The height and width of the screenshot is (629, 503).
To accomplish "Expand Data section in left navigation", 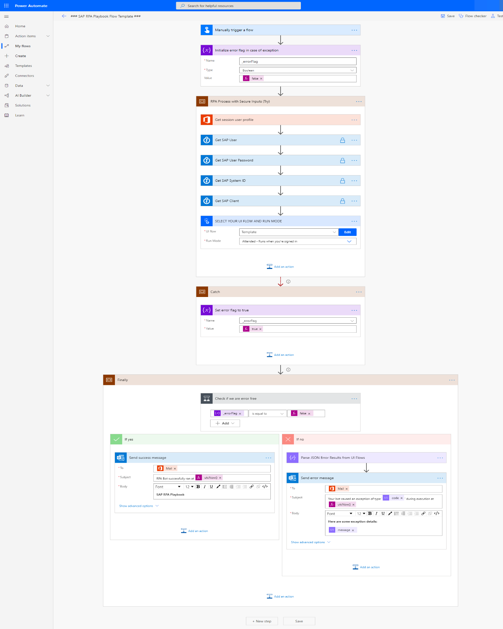I will 48,85.
